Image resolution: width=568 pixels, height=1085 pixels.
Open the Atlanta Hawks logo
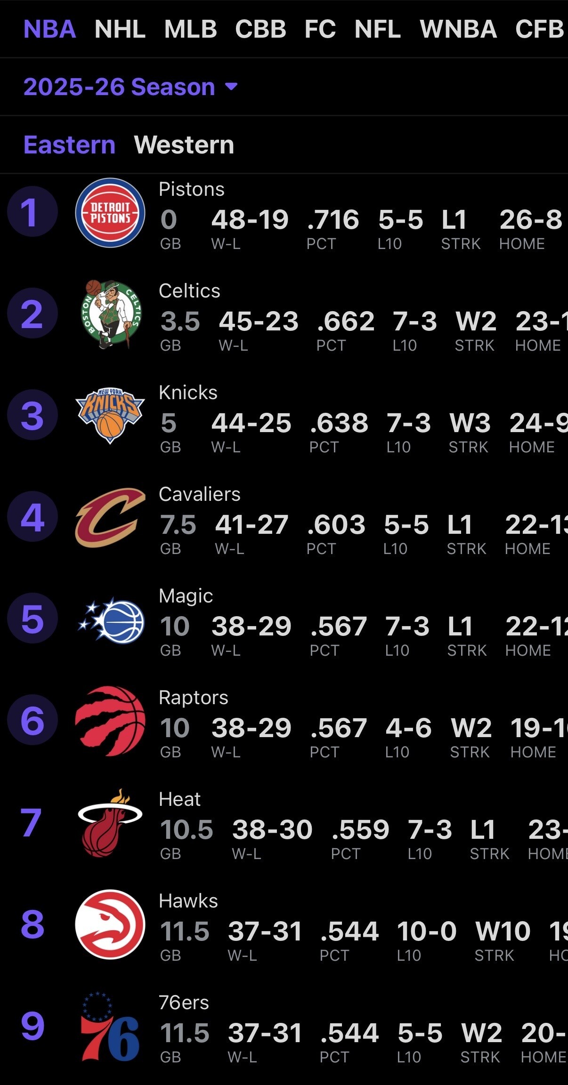click(110, 924)
